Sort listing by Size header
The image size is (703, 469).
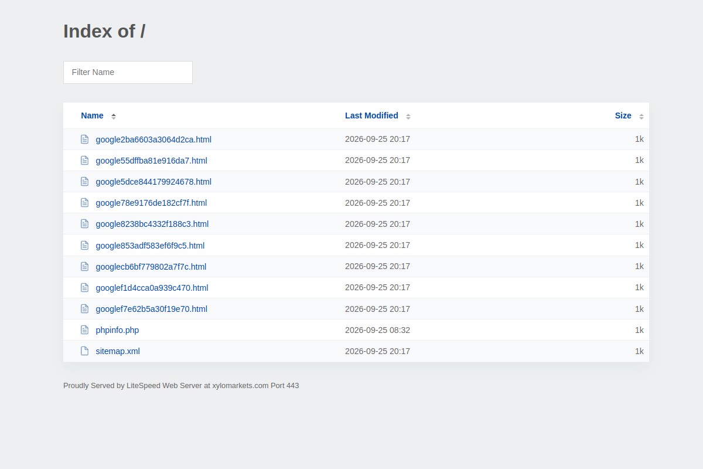point(623,115)
